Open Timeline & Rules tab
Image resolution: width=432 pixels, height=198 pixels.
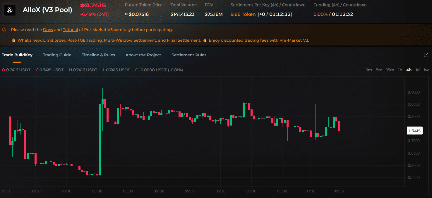[x=98, y=55]
